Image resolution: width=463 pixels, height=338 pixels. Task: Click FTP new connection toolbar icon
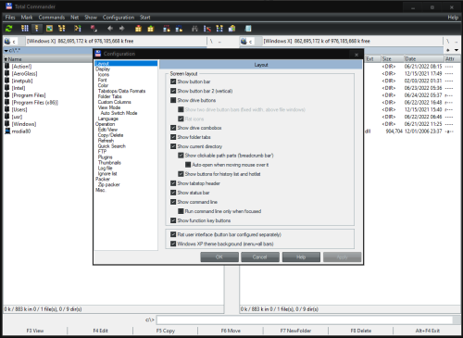click(179, 29)
